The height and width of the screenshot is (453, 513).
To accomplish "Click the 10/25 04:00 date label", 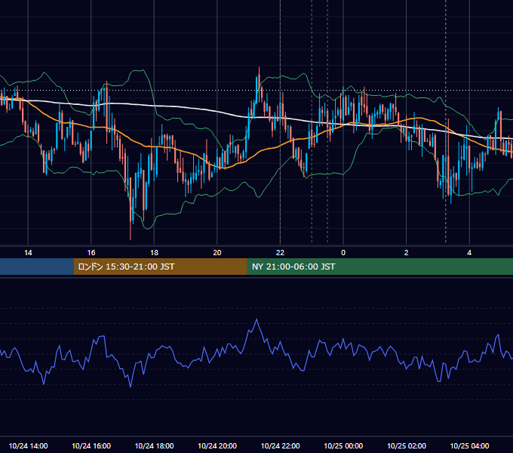I will (x=469, y=445).
